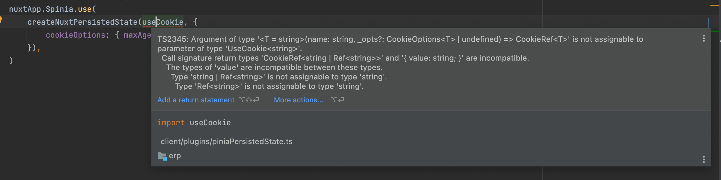Viewport: 721px width, 180px height.
Task: Place cursor on the useCookie argument
Action: (x=163, y=22)
